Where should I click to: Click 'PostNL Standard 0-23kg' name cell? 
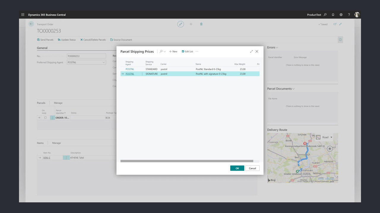[208, 69]
